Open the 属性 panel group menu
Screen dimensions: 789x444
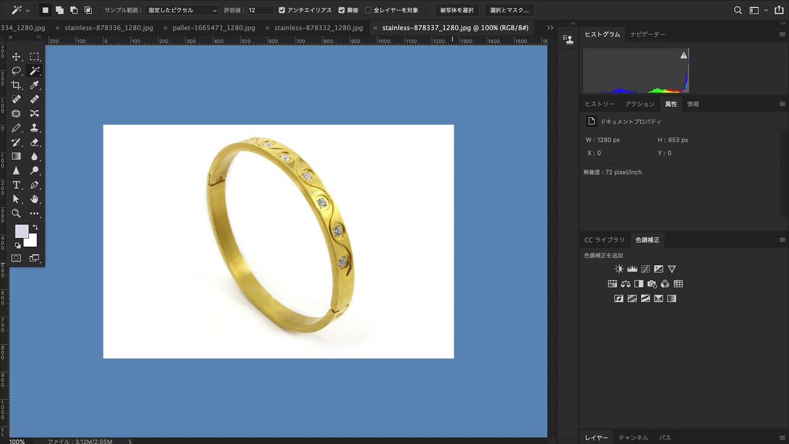click(x=782, y=104)
